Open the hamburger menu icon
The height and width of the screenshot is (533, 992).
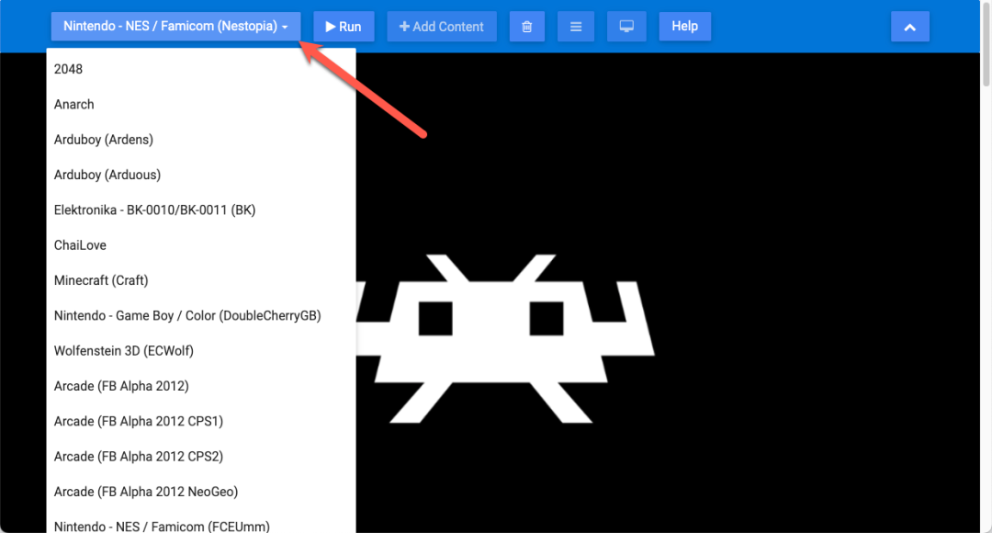point(576,27)
